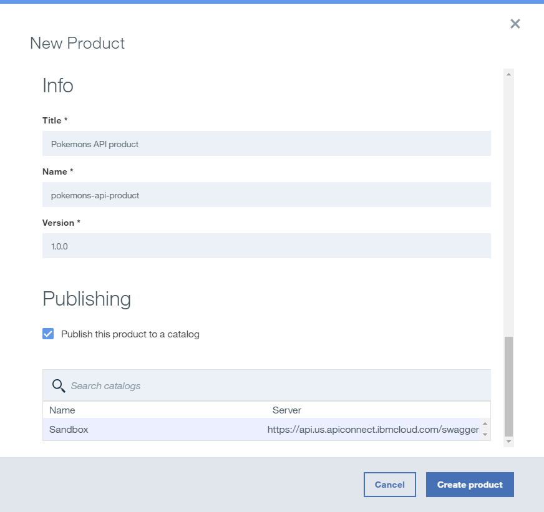Close the New Product dialog
The height and width of the screenshot is (512, 544).
(x=515, y=24)
